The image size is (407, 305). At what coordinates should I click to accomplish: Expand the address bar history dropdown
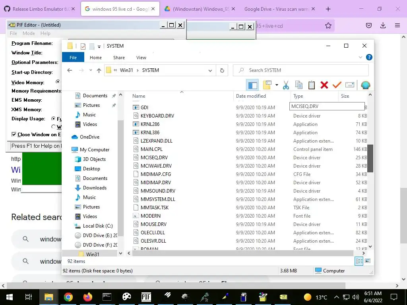coord(210,71)
